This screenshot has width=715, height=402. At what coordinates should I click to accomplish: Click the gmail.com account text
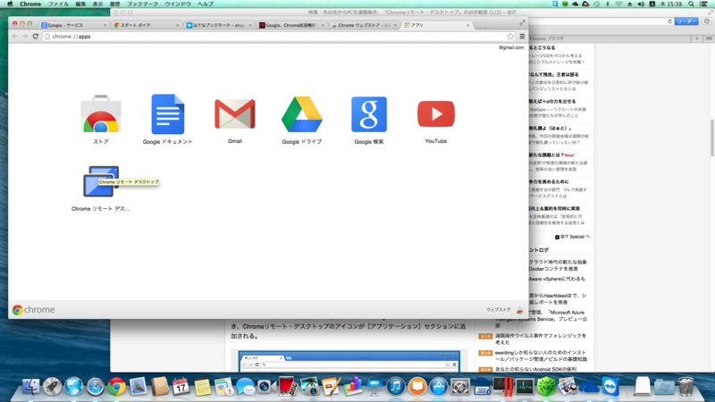(x=511, y=47)
